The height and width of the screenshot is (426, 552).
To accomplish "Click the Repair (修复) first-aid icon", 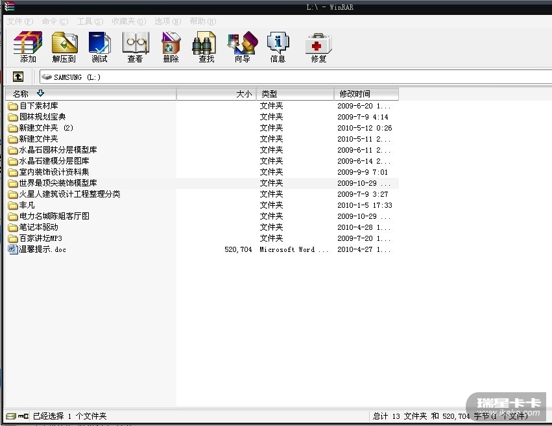I will tap(318, 48).
